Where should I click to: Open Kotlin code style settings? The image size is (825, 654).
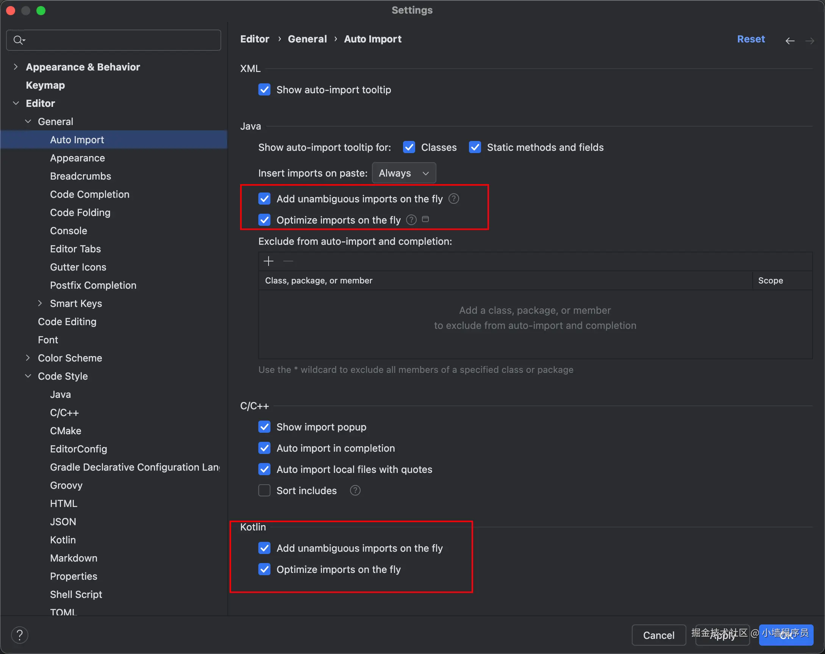[x=63, y=540]
